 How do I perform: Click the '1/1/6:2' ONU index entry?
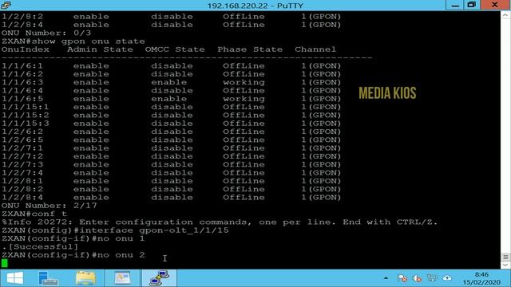pyautogui.click(x=22, y=74)
